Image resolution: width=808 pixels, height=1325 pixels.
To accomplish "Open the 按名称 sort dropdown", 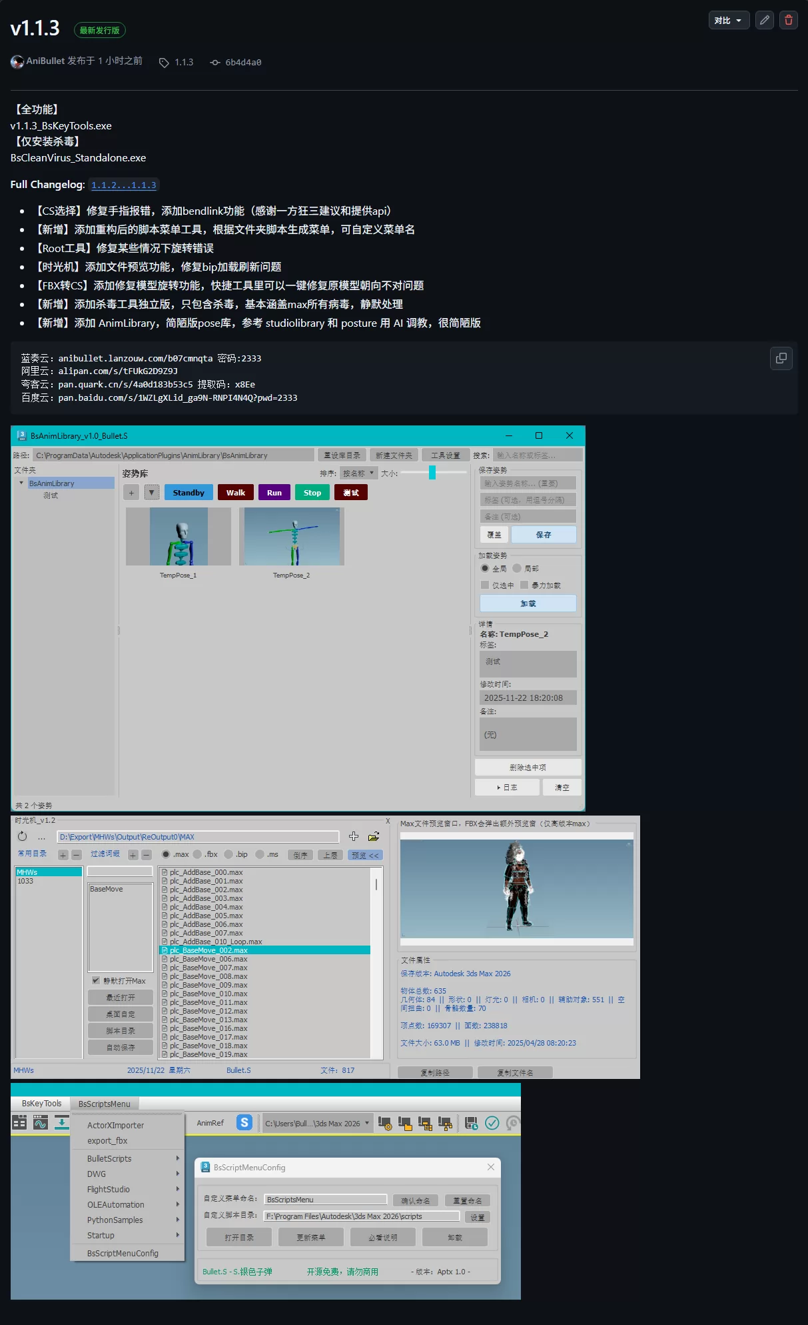I will click(x=359, y=473).
